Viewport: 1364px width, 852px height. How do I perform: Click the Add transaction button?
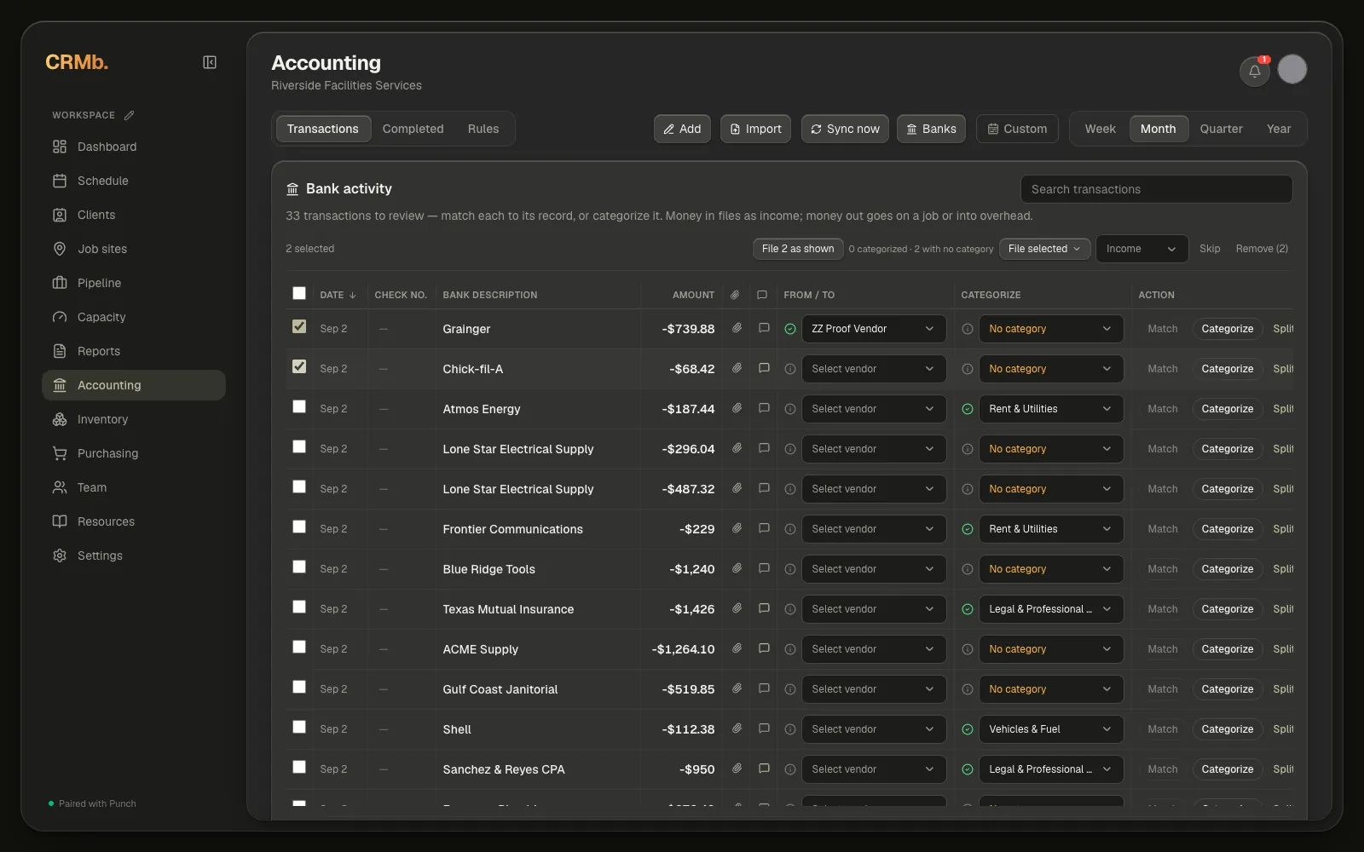(682, 129)
